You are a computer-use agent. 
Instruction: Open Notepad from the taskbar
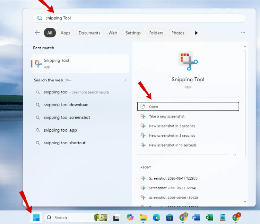coord(223,217)
